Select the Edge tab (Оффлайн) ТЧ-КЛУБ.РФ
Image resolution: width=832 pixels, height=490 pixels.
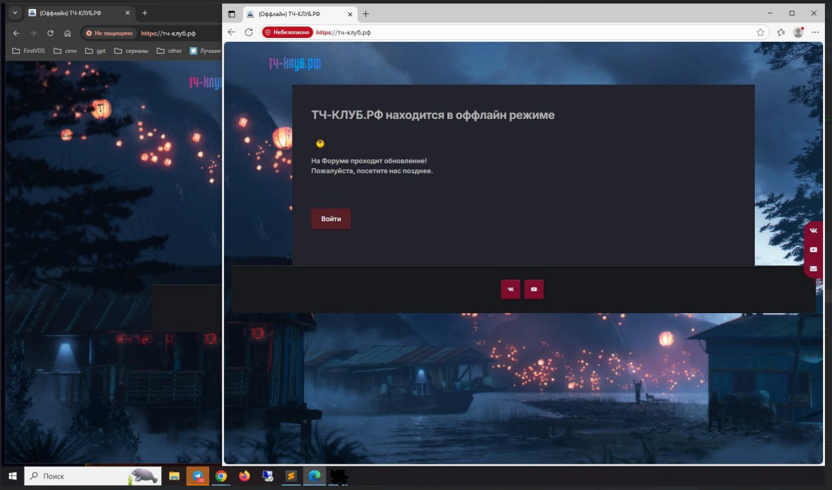(293, 14)
